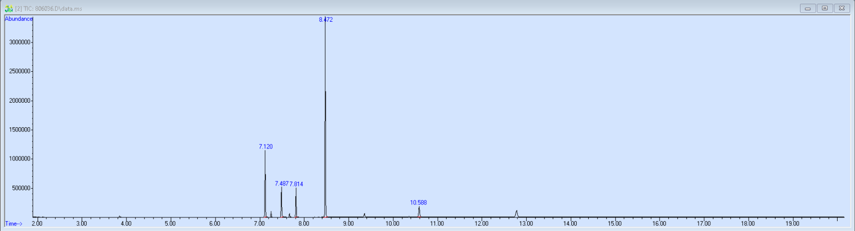
Task: Click the Time--> axis label
Action: coord(14,224)
